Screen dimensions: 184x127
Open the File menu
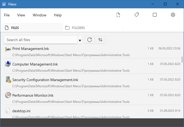[x=7, y=15]
